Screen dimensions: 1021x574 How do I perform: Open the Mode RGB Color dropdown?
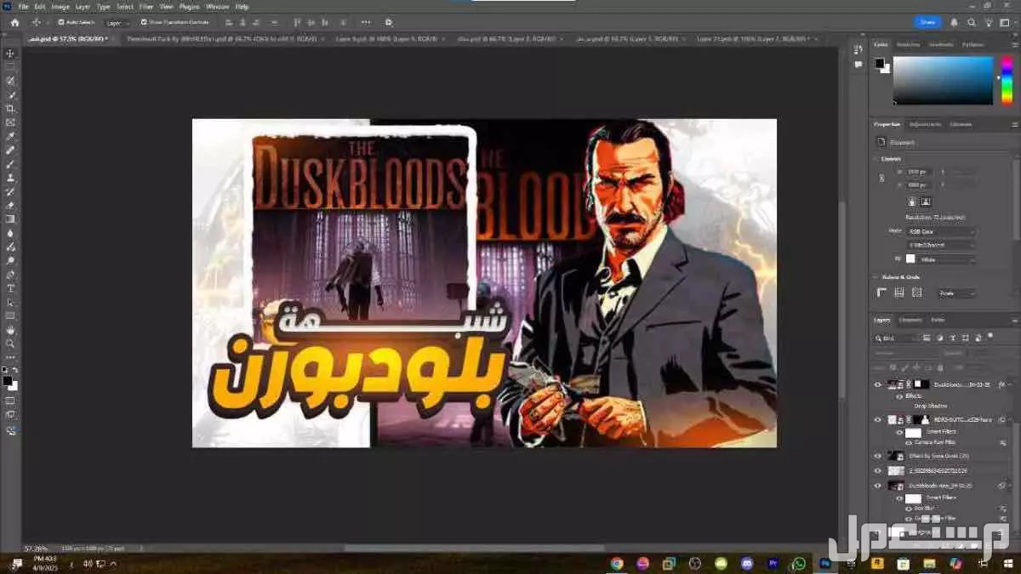[943, 231]
